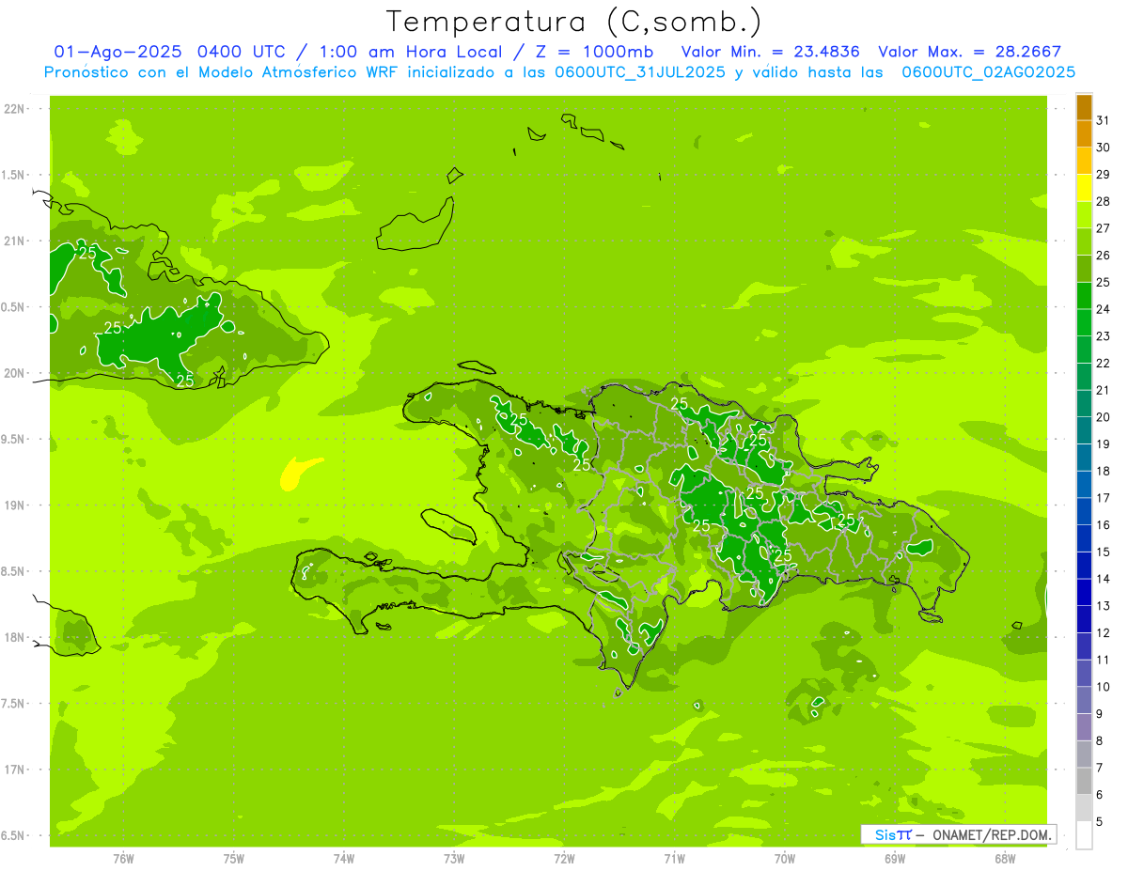This screenshot has height=871, width=1128.
Task: Click the dark orange swatch above 31
Action: click(x=1084, y=107)
